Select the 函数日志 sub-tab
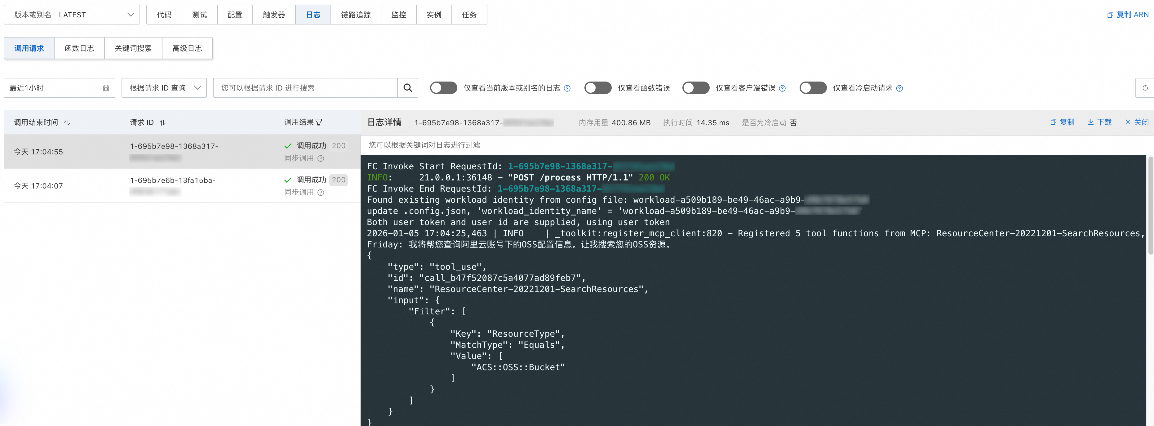 79,48
